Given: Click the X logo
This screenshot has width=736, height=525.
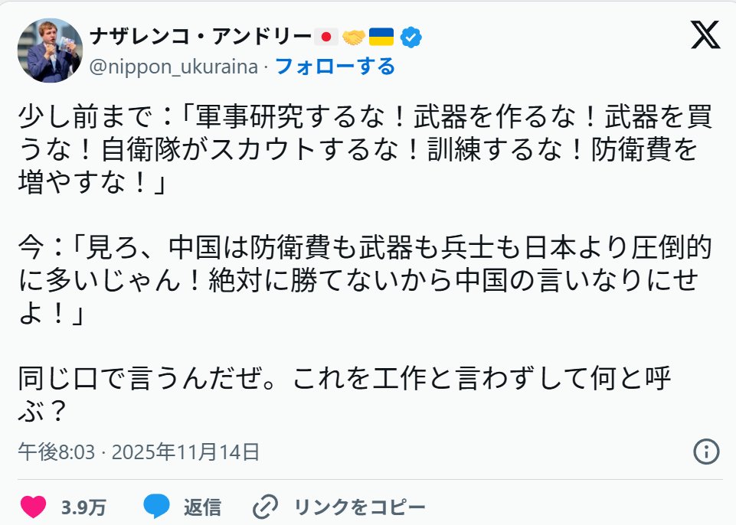Looking at the screenshot, I should 705,35.
